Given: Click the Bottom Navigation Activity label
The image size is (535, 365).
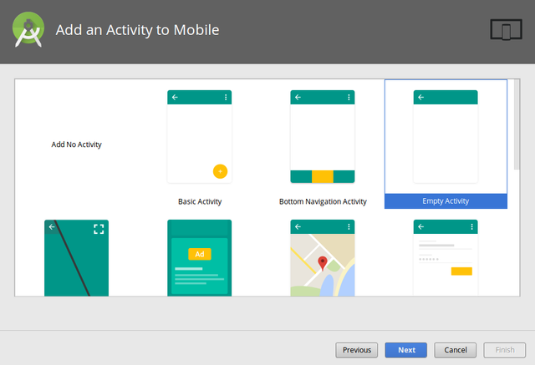Looking at the screenshot, I should 323,201.
